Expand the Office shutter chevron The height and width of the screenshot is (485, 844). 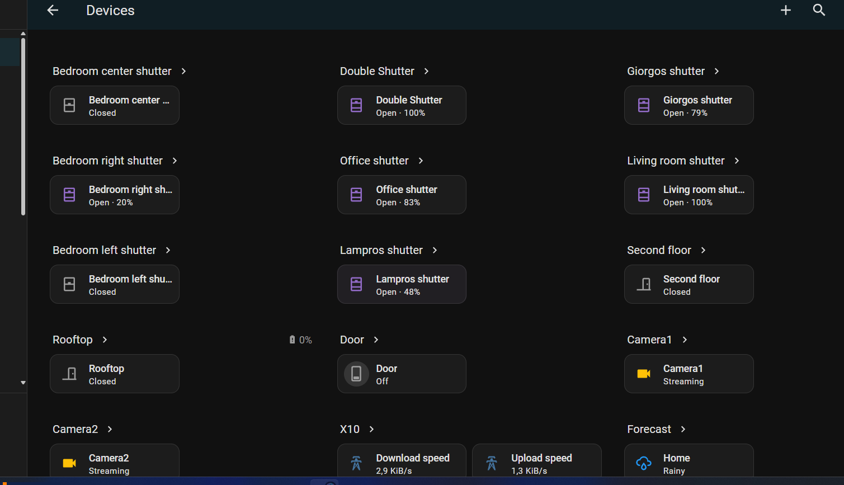click(x=421, y=161)
